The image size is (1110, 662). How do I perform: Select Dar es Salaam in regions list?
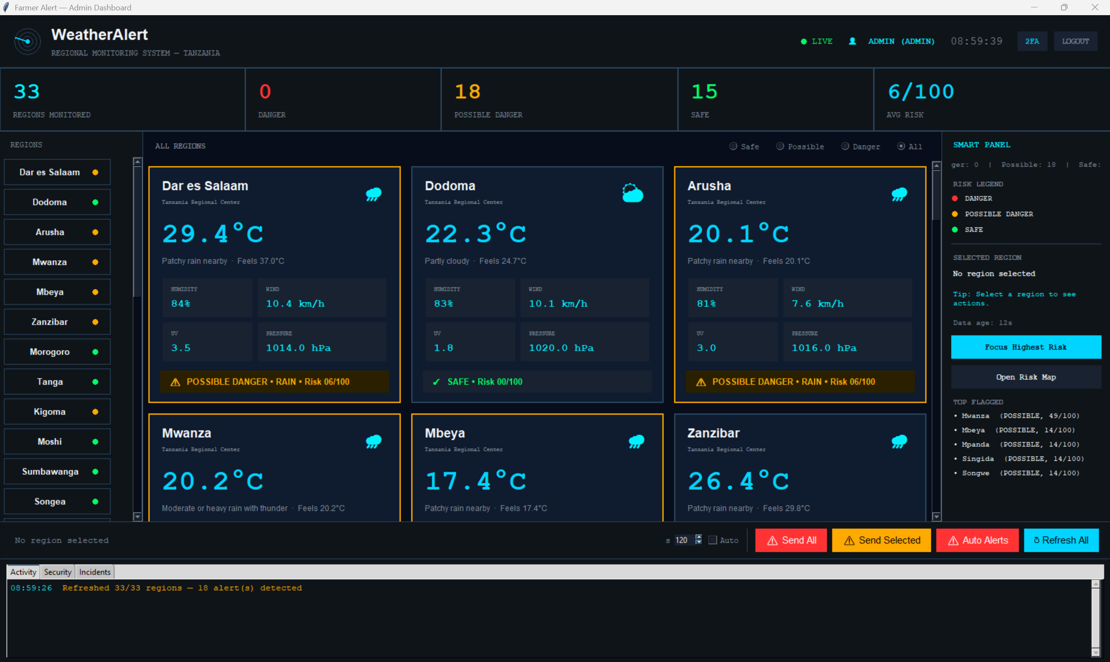pos(57,172)
